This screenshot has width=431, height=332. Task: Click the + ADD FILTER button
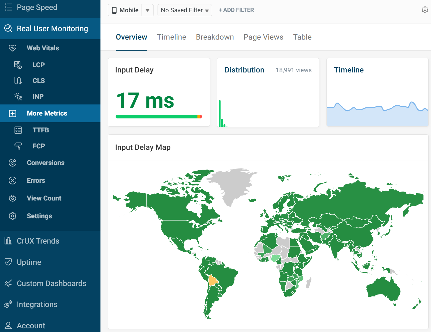point(236,10)
